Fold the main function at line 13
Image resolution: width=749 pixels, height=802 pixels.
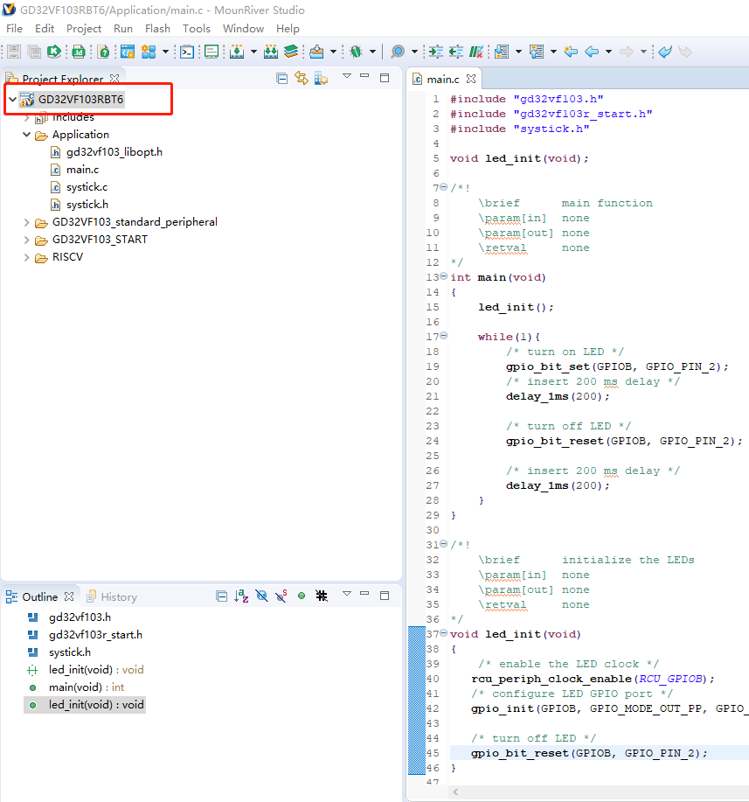[x=444, y=276]
